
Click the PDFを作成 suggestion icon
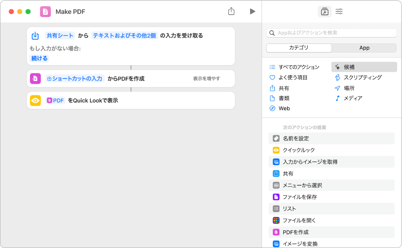click(276, 232)
